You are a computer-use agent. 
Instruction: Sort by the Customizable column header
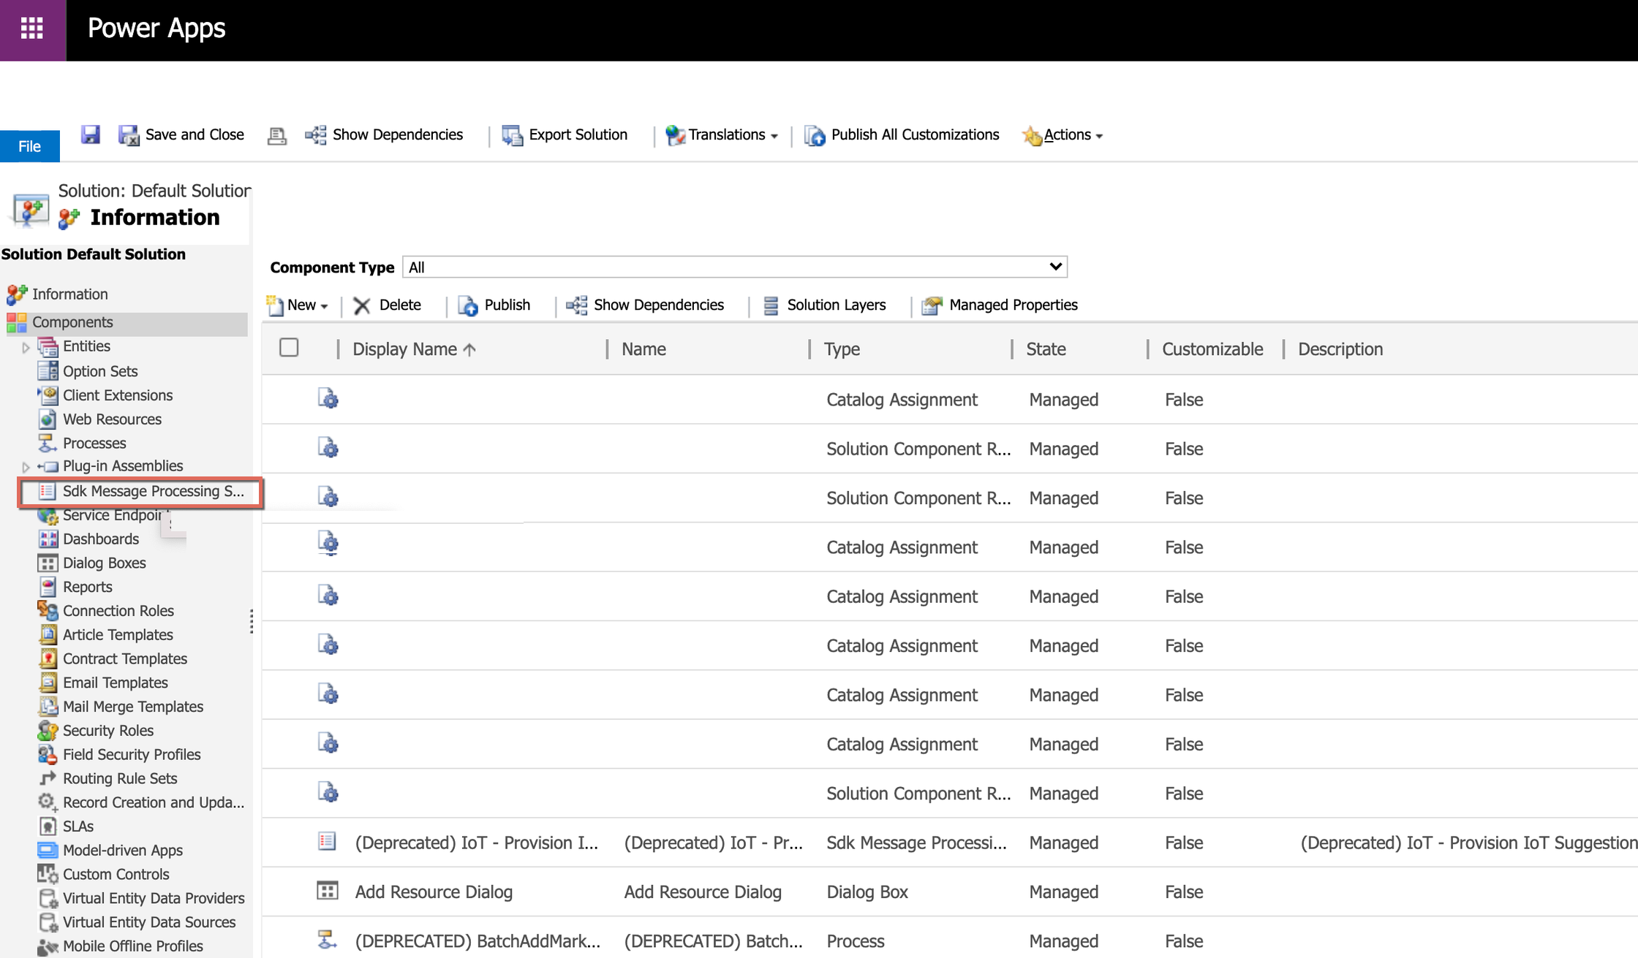(x=1212, y=349)
